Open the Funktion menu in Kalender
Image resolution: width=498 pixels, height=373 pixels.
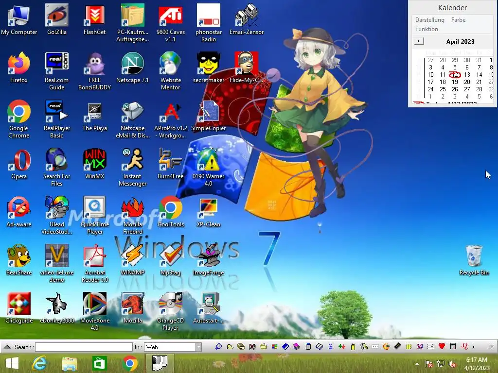pos(427,29)
